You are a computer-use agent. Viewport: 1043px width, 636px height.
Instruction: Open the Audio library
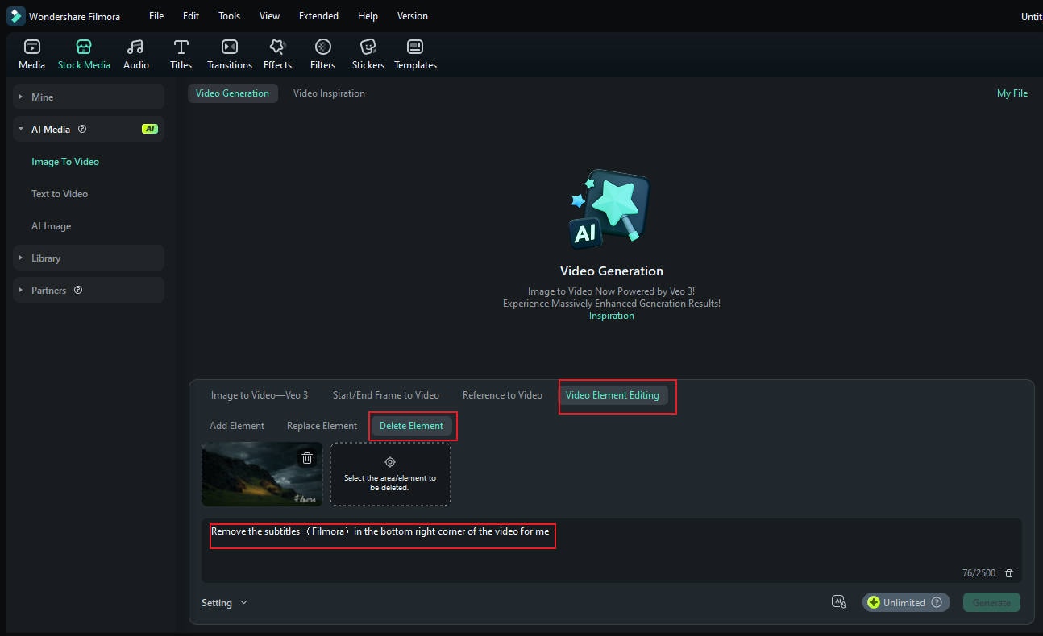(136, 54)
